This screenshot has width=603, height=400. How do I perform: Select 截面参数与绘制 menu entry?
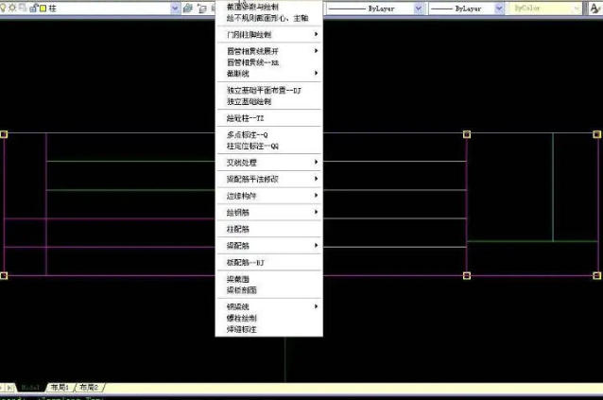click(x=268, y=7)
